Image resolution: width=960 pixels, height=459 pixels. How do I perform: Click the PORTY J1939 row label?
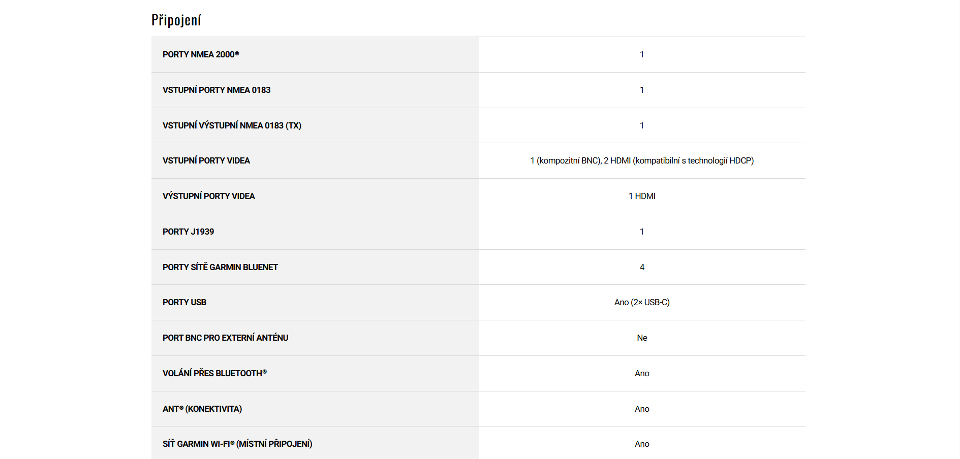pyautogui.click(x=188, y=232)
